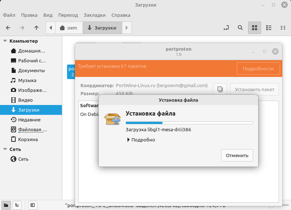This screenshot has height=210, width=291.
Task: Click Установить пакет button
Action: (255, 89)
